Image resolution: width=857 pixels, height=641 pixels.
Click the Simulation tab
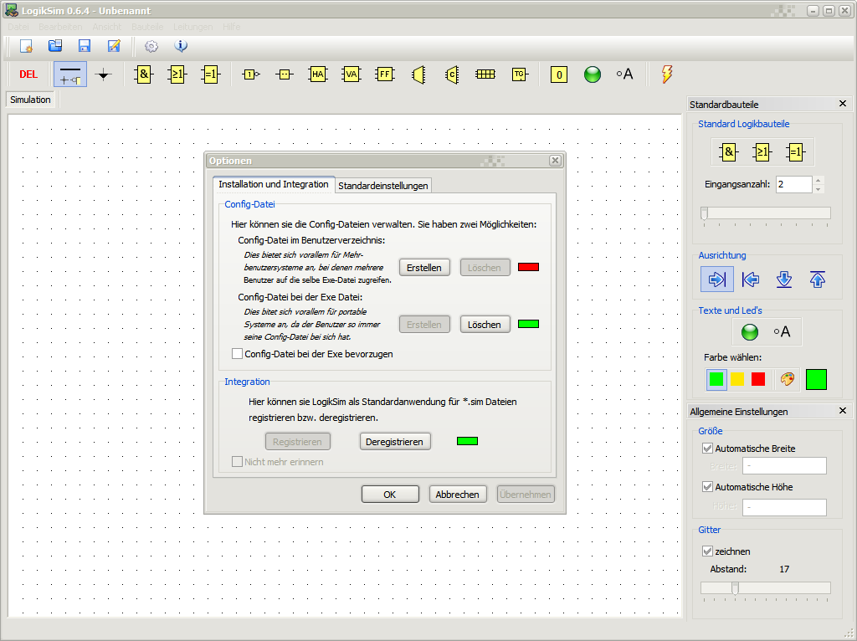point(30,100)
